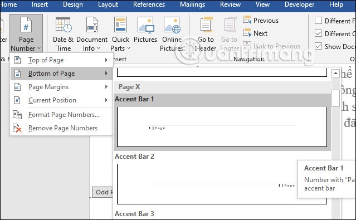Toggle Different Odd & Even Pages checkbox
Image resolution: width=356 pixels, height=220 pixels.
(x=318, y=33)
